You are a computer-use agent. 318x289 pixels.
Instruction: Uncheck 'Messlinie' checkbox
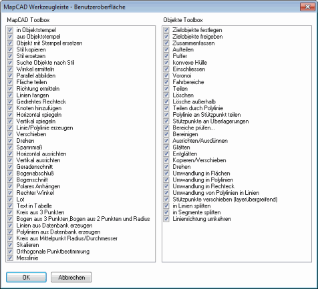[x=10, y=258]
